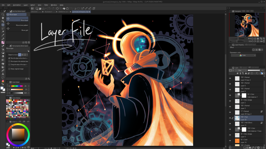Click the layer opacity slider

[254, 70]
